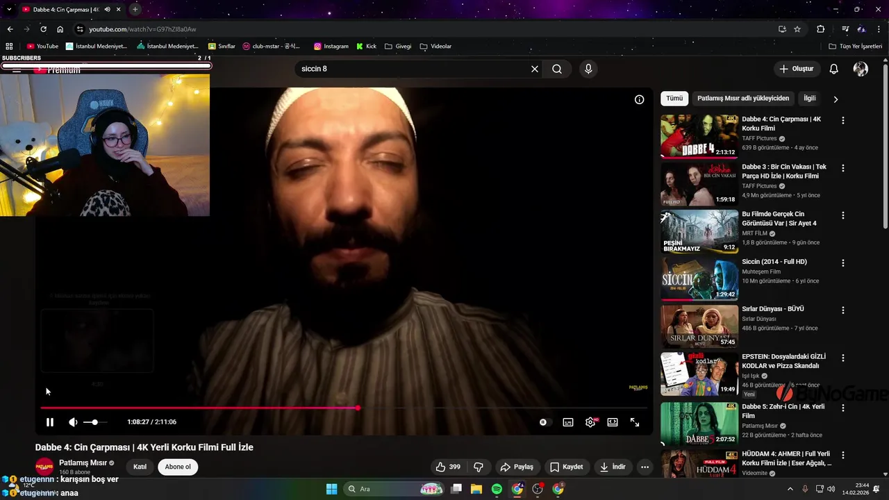Open options for Bu Filmde Gerçek Cin suggestion
This screenshot has height=500, width=889.
coord(843,215)
